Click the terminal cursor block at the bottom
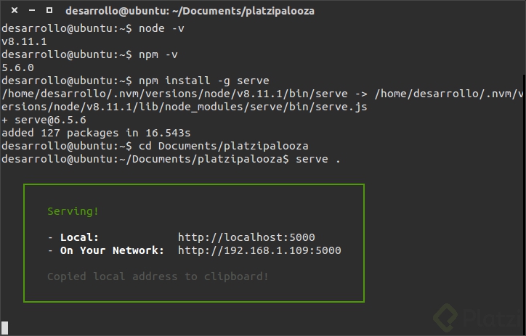The image size is (526, 336). [4, 327]
